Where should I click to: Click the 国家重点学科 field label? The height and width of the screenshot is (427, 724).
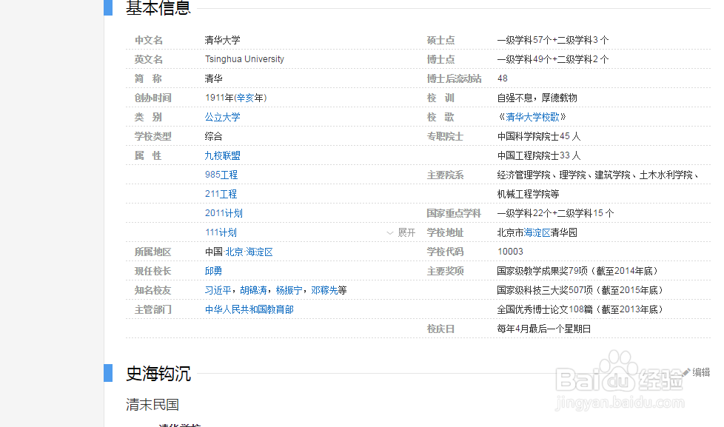click(x=454, y=213)
